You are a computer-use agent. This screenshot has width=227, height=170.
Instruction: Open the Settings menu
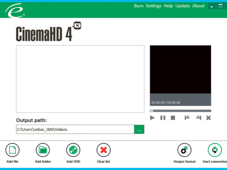pyautogui.click(x=154, y=6)
